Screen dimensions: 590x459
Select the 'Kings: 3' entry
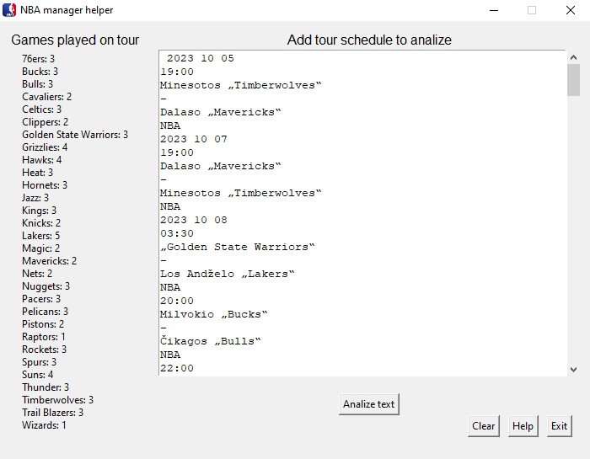point(39,211)
